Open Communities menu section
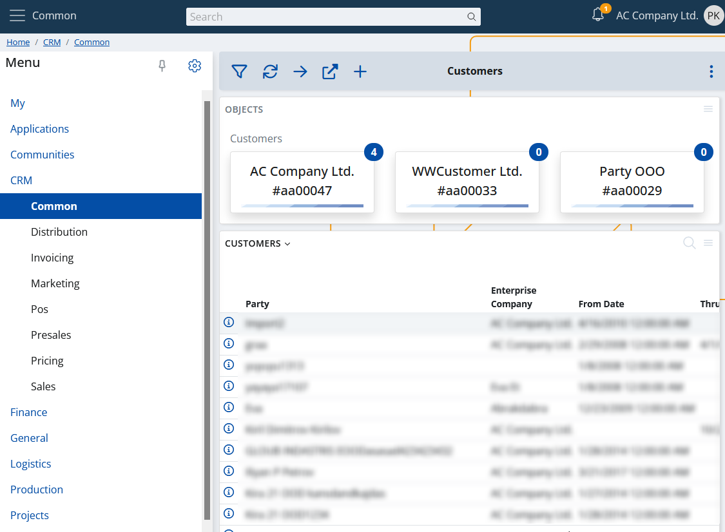 coord(42,155)
